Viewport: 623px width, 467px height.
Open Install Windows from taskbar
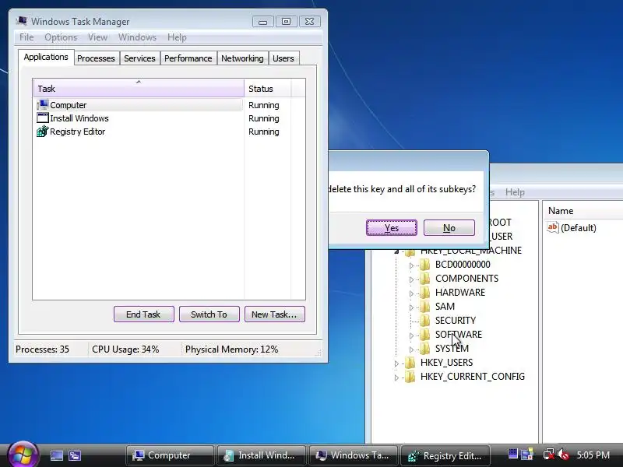261,455
